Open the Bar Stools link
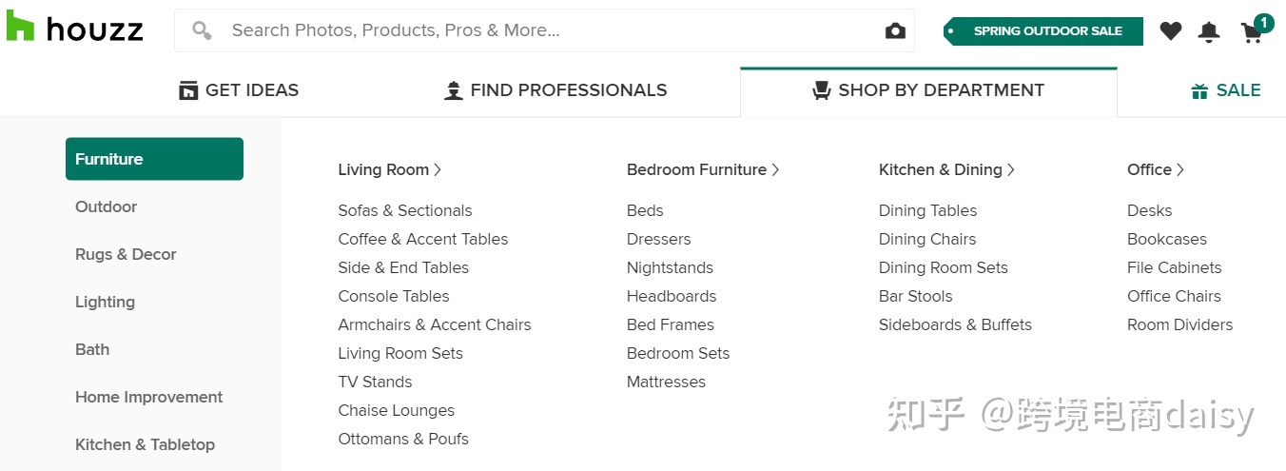This screenshot has width=1286, height=471. [x=915, y=296]
